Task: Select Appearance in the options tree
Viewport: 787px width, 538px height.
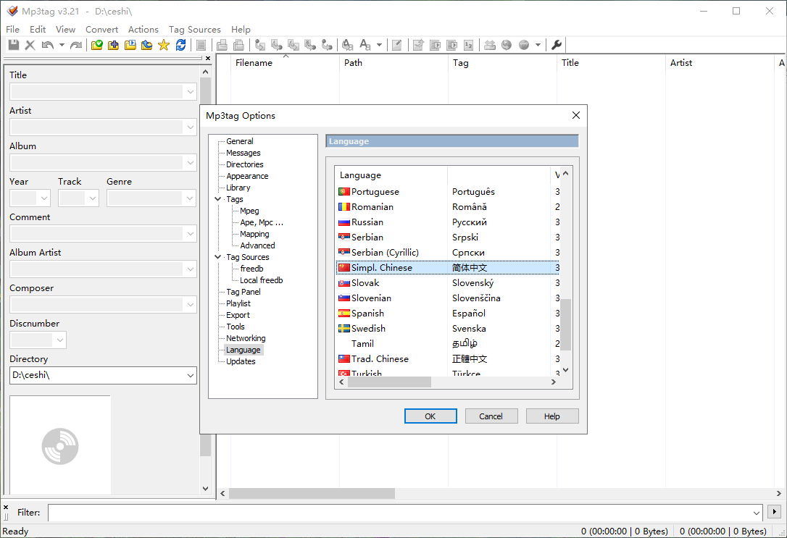Action: pos(247,176)
